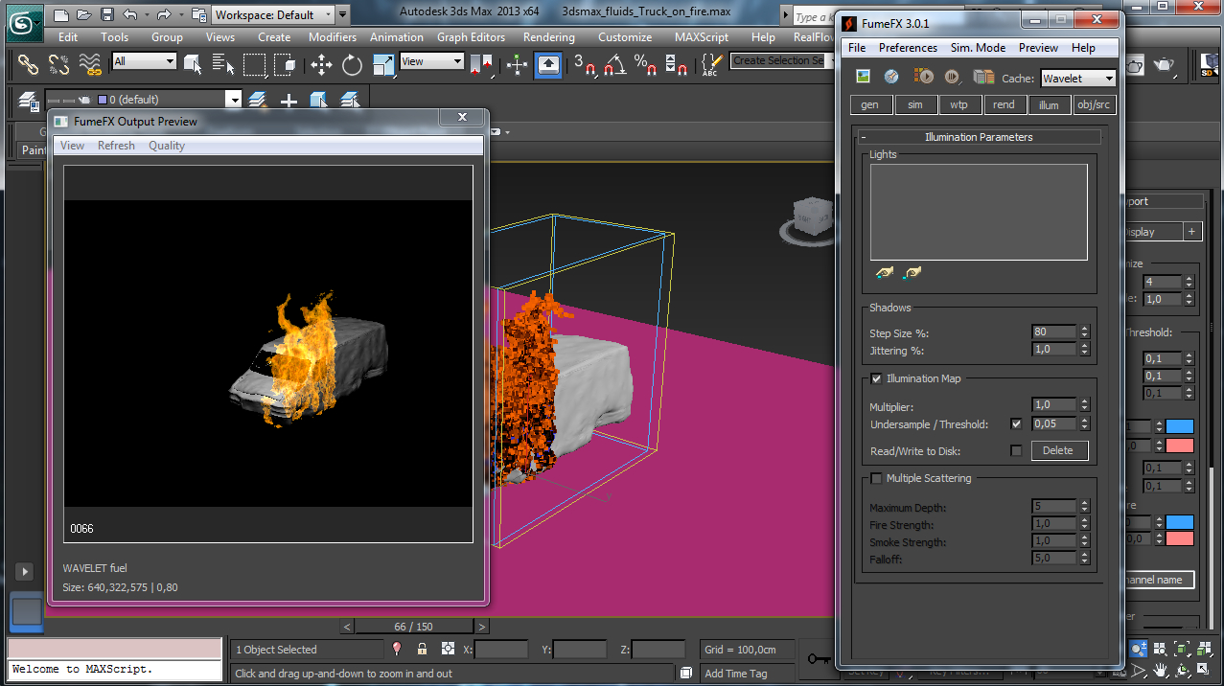1224x686 pixels.
Task: Click the Illumination Map Multiplier value field
Action: (x=1054, y=405)
